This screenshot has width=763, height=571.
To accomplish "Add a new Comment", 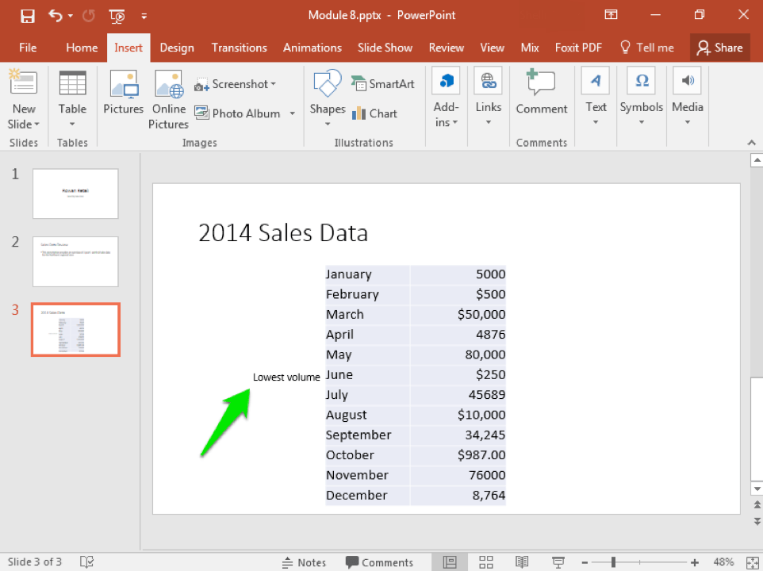I will click(542, 94).
